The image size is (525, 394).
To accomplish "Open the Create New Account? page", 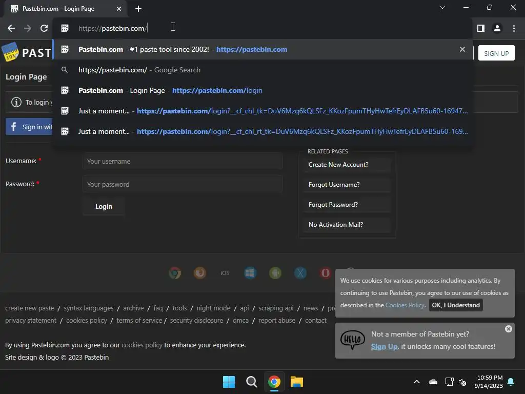I will coord(347,165).
